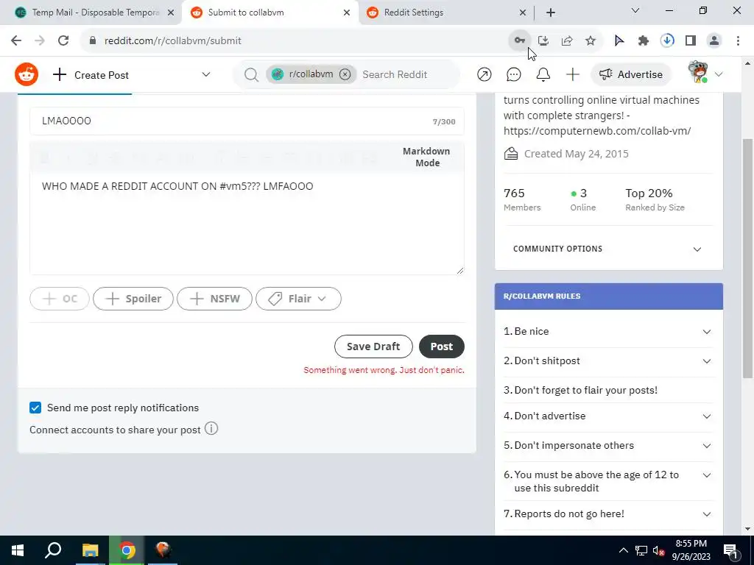Viewport: 754px width, 565px height.
Task: Switch editor via Markdown Mode
Action: pyautogui.click(x=426, y=157)
